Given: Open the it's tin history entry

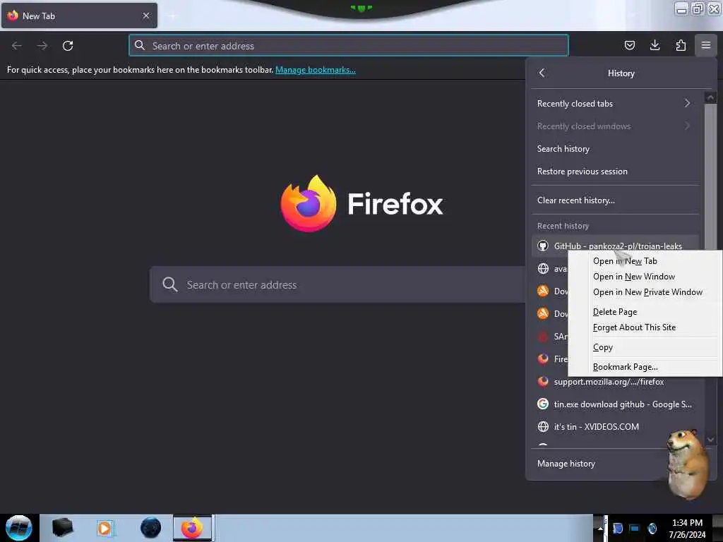Looking at the screenshot, I should coord(615,427).
